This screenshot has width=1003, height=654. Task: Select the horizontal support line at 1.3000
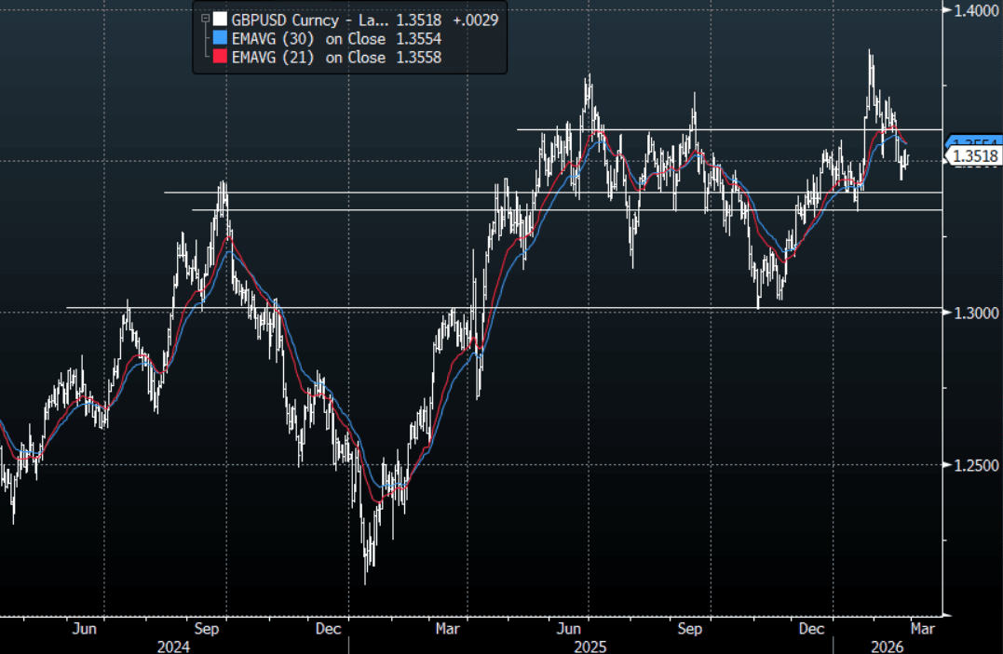point(466,308)
